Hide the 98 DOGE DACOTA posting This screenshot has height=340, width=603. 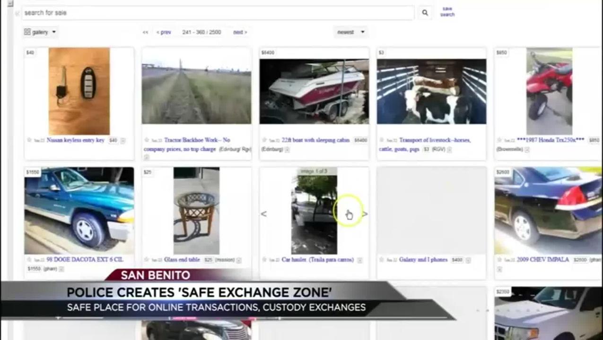pyautogui.click(x=61, y=269)
